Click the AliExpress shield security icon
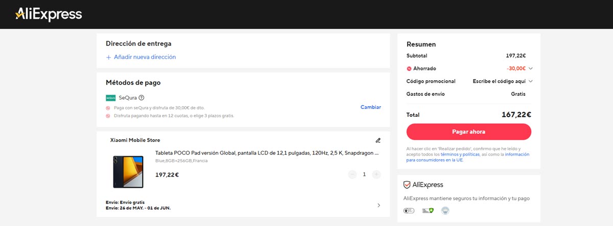The width and height of the screenshot is (613, 226). click(407, 185)
